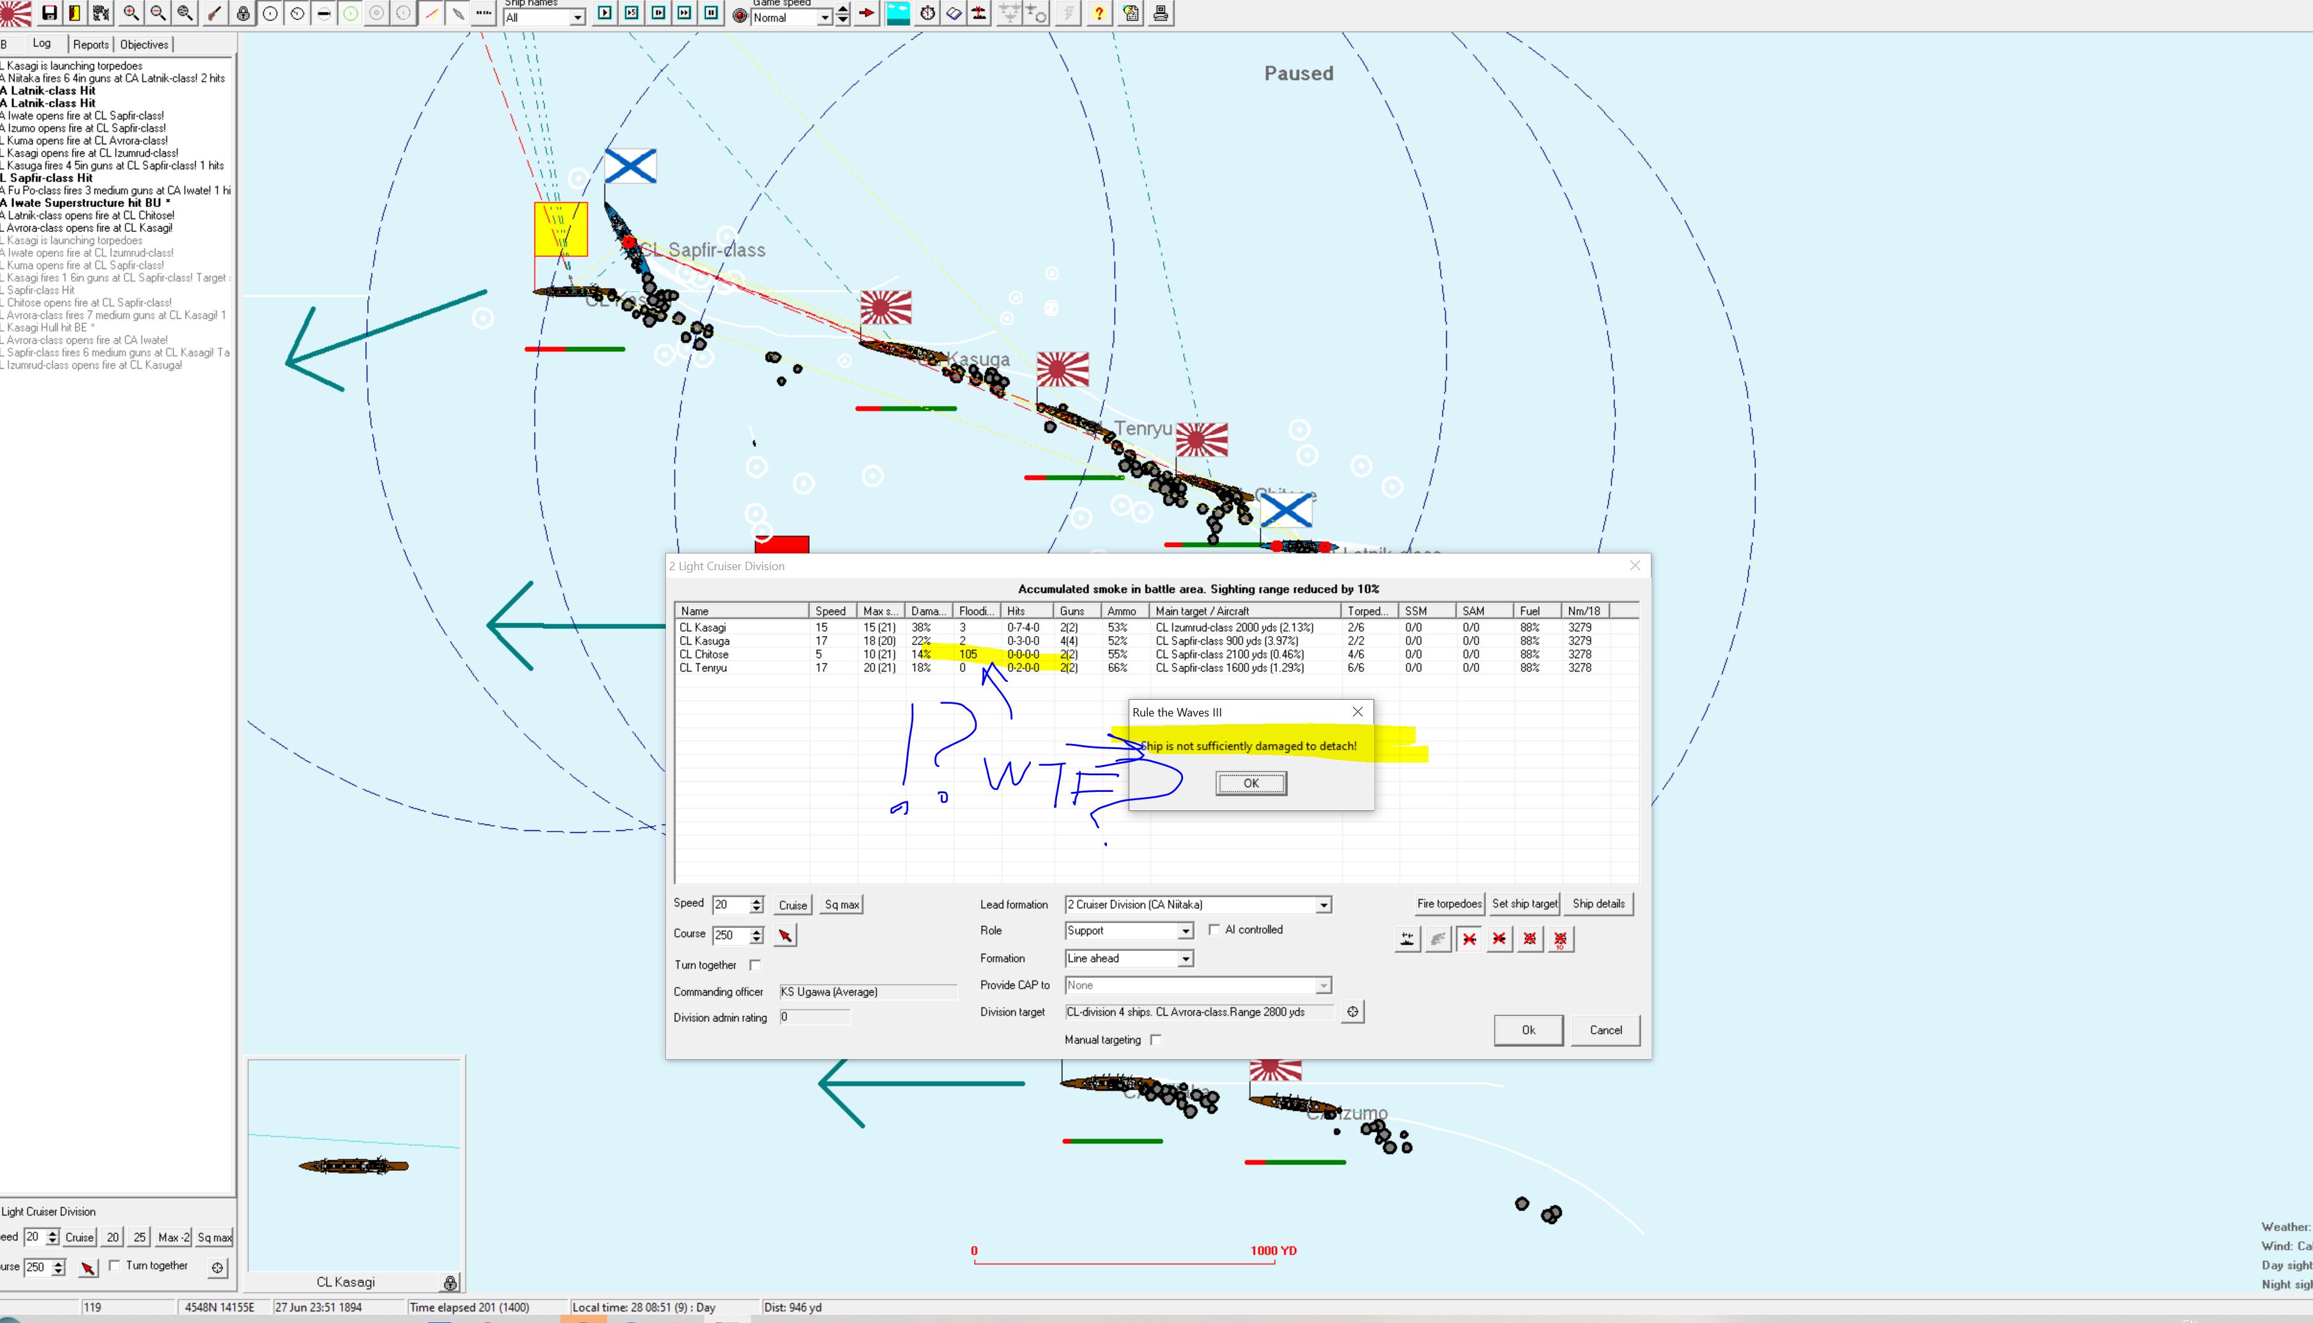Click the stopwatch icon in toolbar
Image resolution: width=2313 pixels, height=1323 pixels.
927,13
